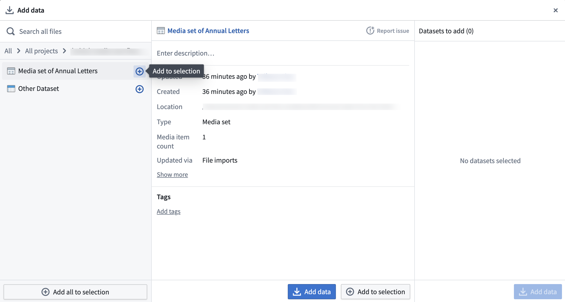Screen dimensions: 565x302
Task: Click Add all to selection button
Action: point(75,292)
